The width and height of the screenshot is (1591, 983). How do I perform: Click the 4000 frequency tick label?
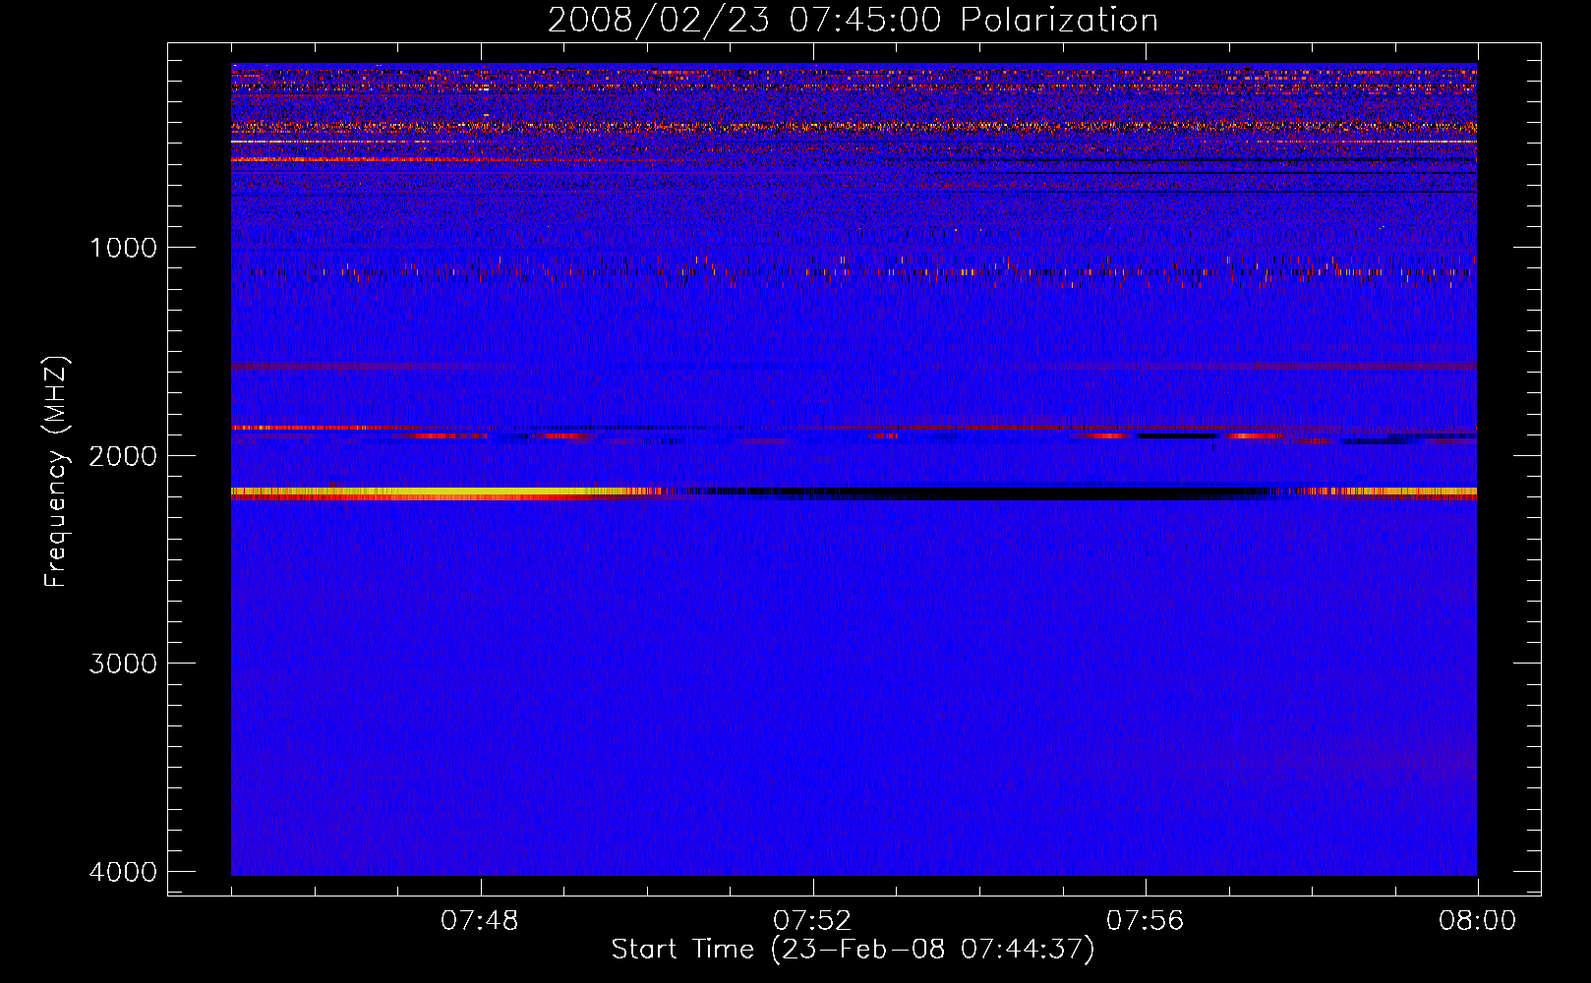tap(123, 872)
